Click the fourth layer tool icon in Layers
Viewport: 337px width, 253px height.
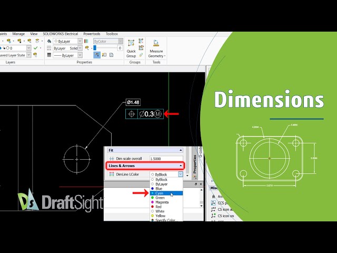point(37,41)
